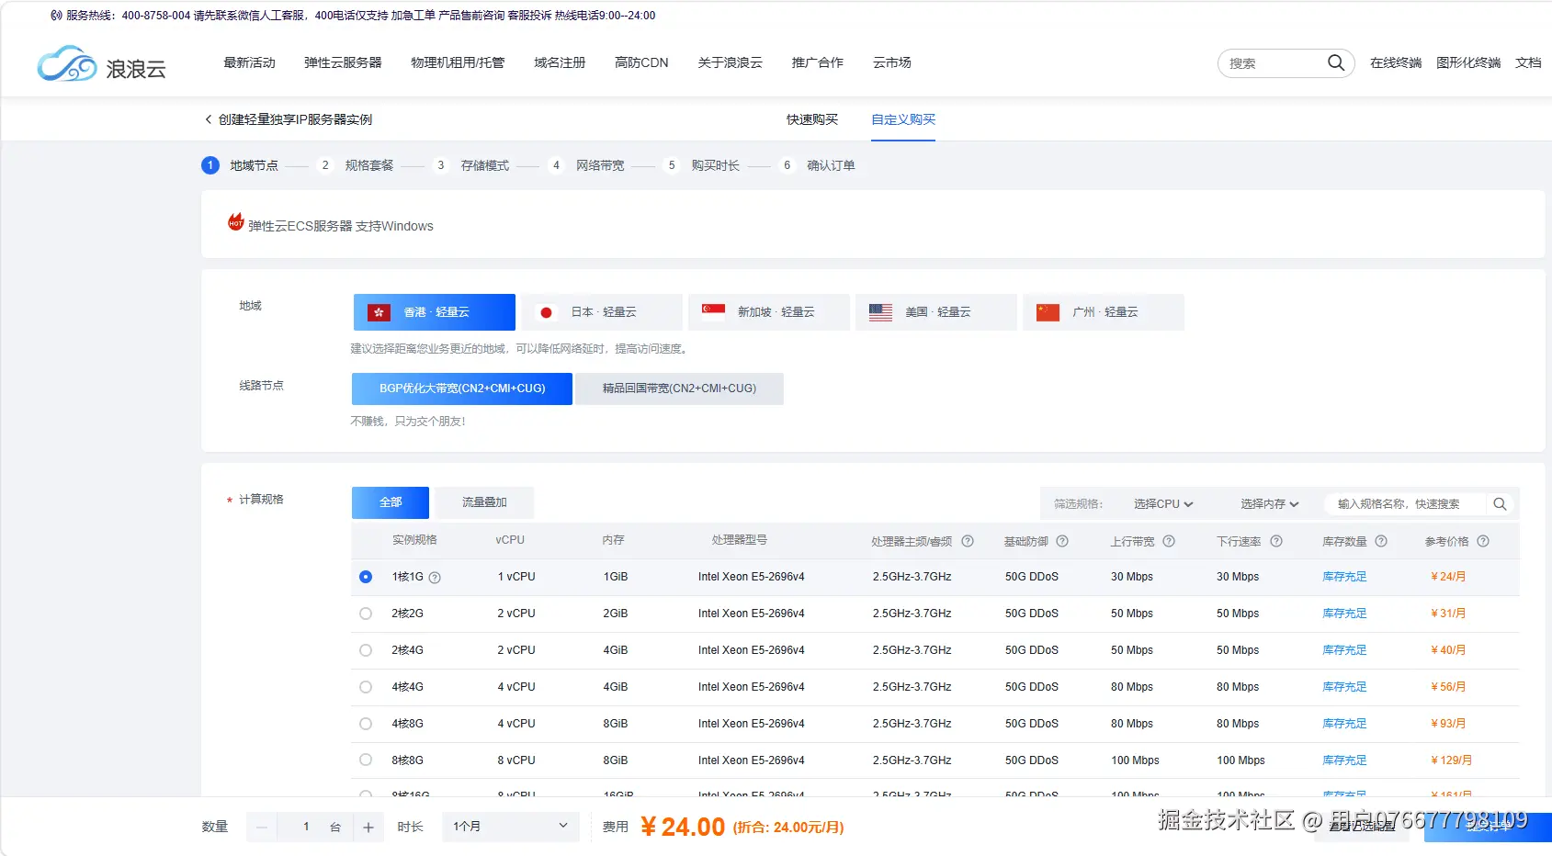
Task: Jump to step 5 购买时长
Action: click(x=705, y=165)
